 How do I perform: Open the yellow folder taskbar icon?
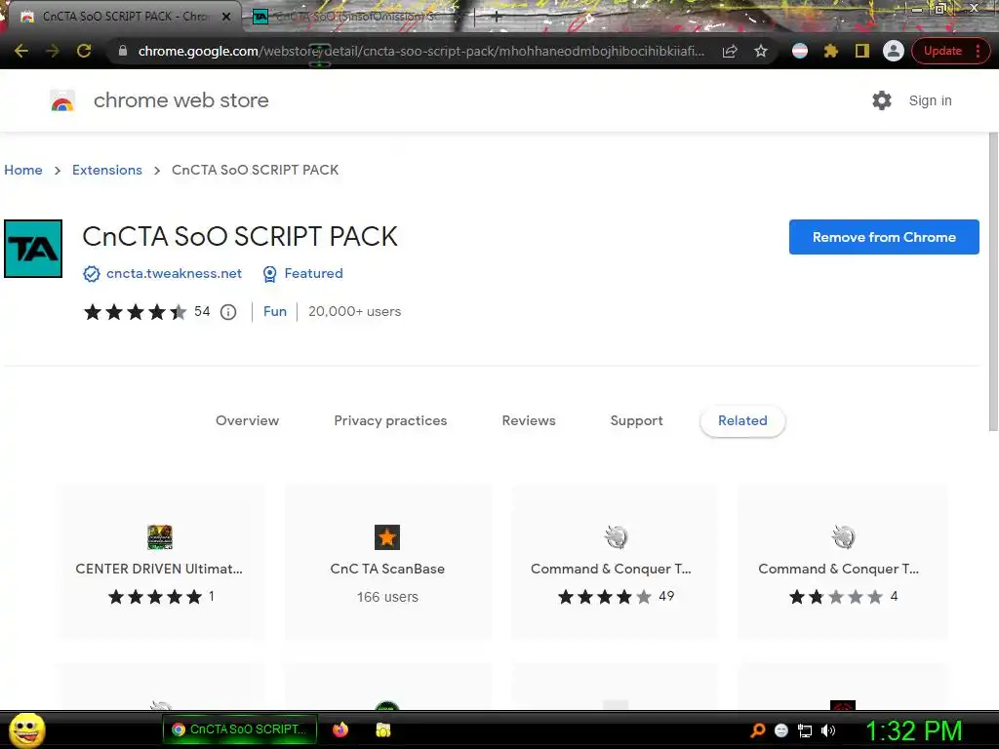point(382,729)
